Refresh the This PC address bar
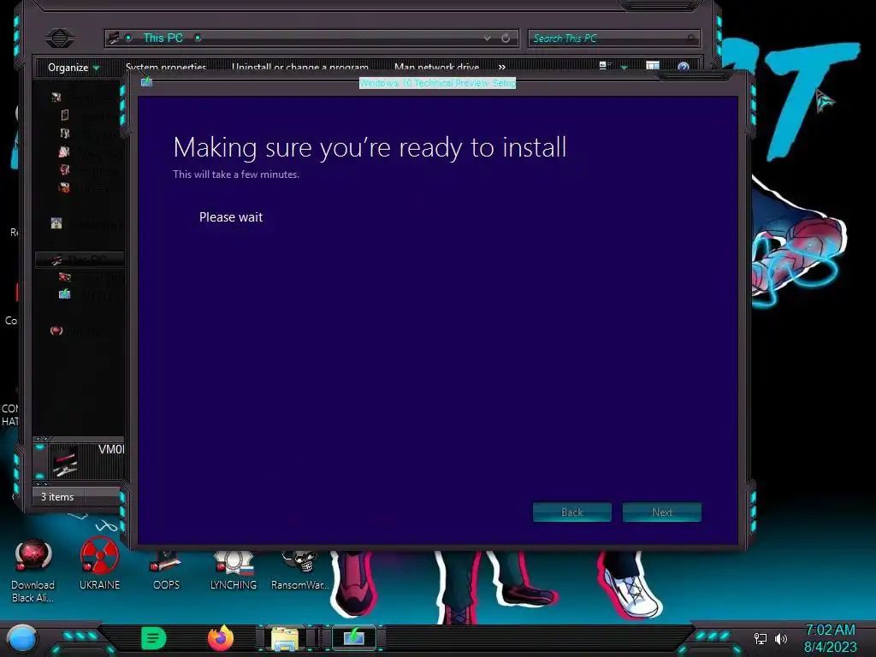The image size is (876, 657). [x=506, y=38]
